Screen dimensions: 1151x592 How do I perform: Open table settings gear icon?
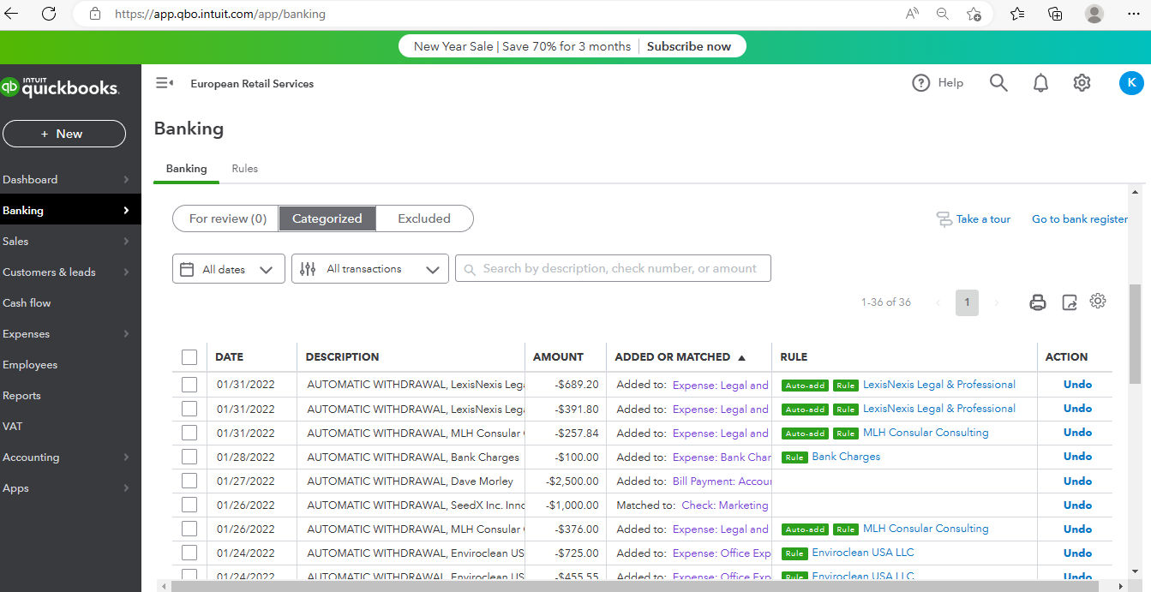point(1098,301)
